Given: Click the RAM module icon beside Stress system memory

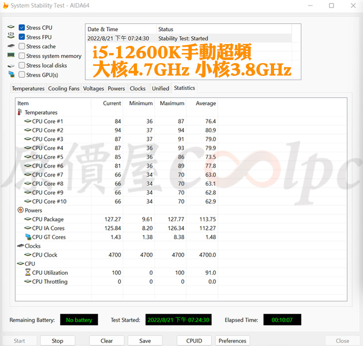Looking at the screenshot, I should click(x=11, y=55).
